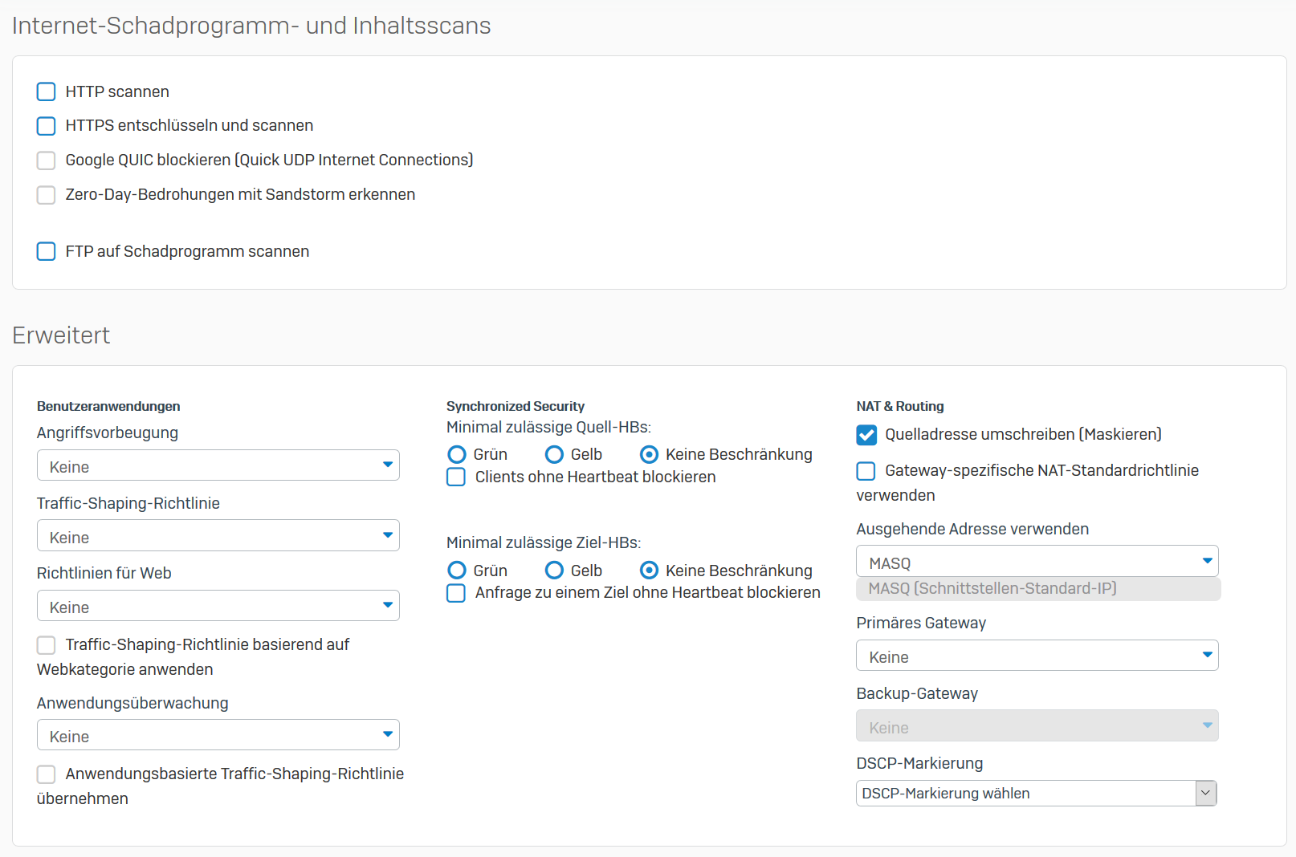Enable Gateway-spezifische NAT-Standardrichtlinie checkbox
This screenshot has height=857, width=1296.
(866, 471)
